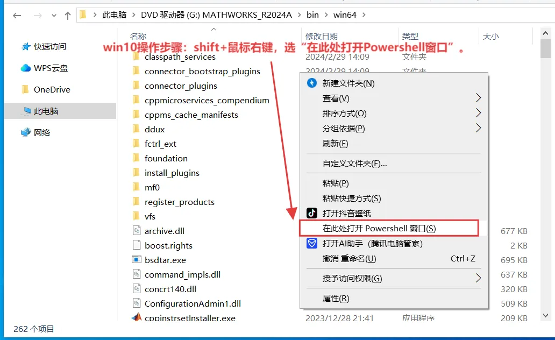Open recent locations dropdown arrow

[54, 16]
